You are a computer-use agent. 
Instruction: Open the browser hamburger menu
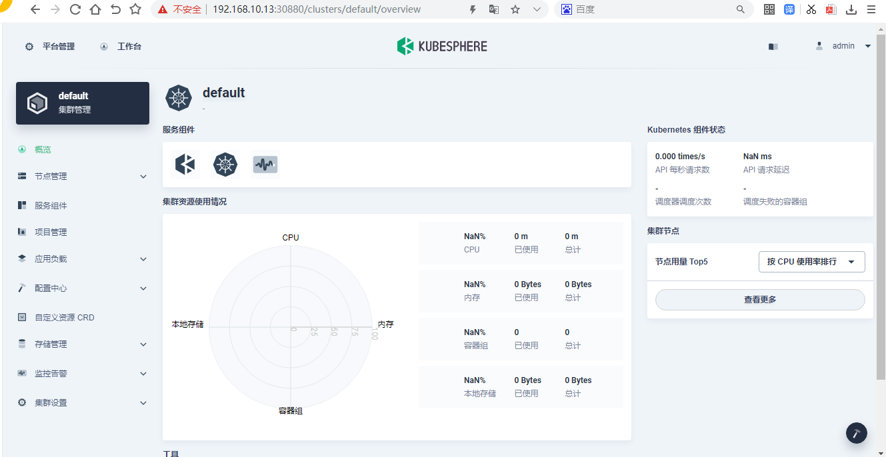click(871, 9)
